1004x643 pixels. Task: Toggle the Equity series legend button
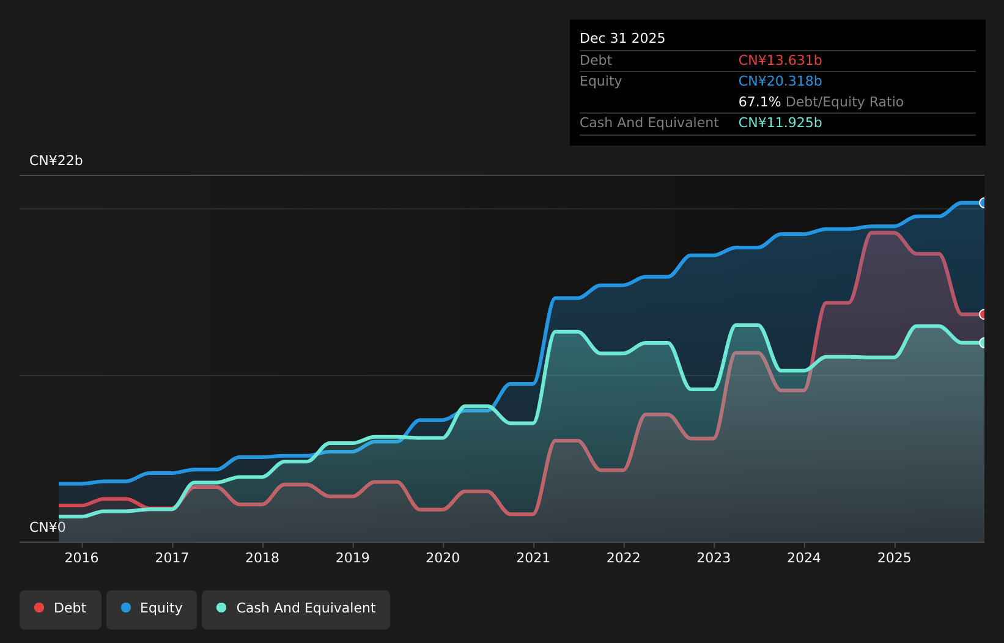pyautogui.click(x=152, y=609)
